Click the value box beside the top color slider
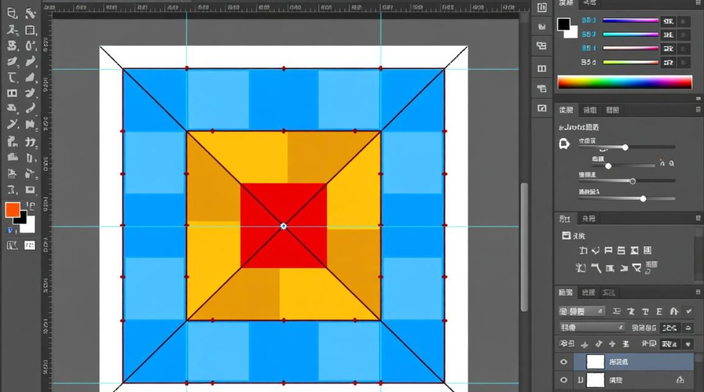The height and width of the screenshot is (392, 704). pyautogui.click(x=668, y=21)
